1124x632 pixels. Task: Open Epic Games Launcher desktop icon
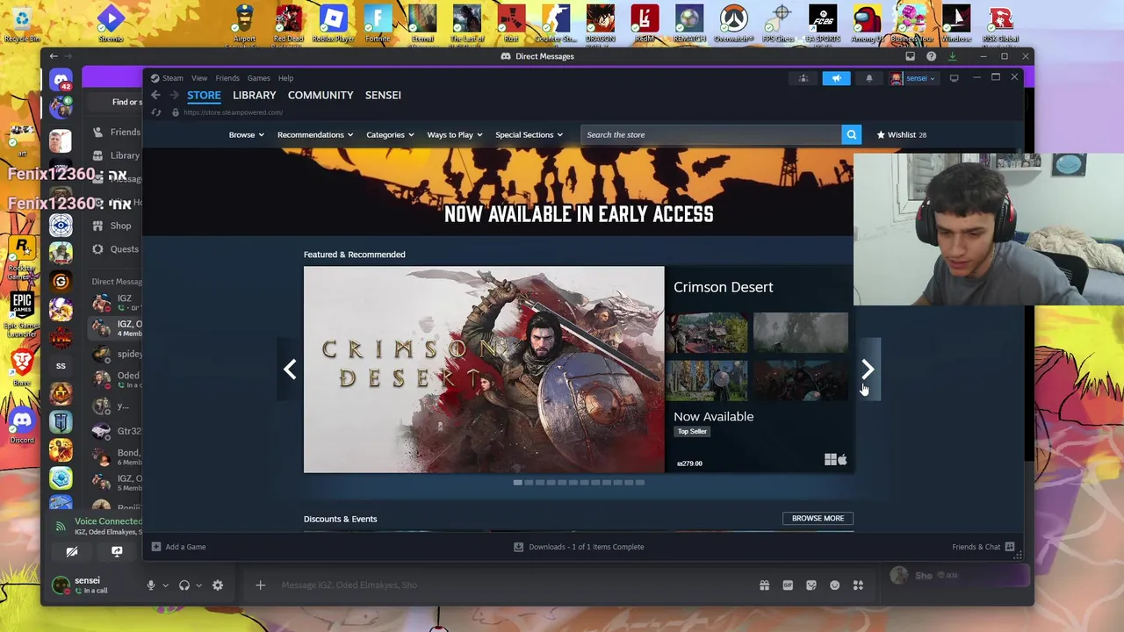(x=22, y=315)
